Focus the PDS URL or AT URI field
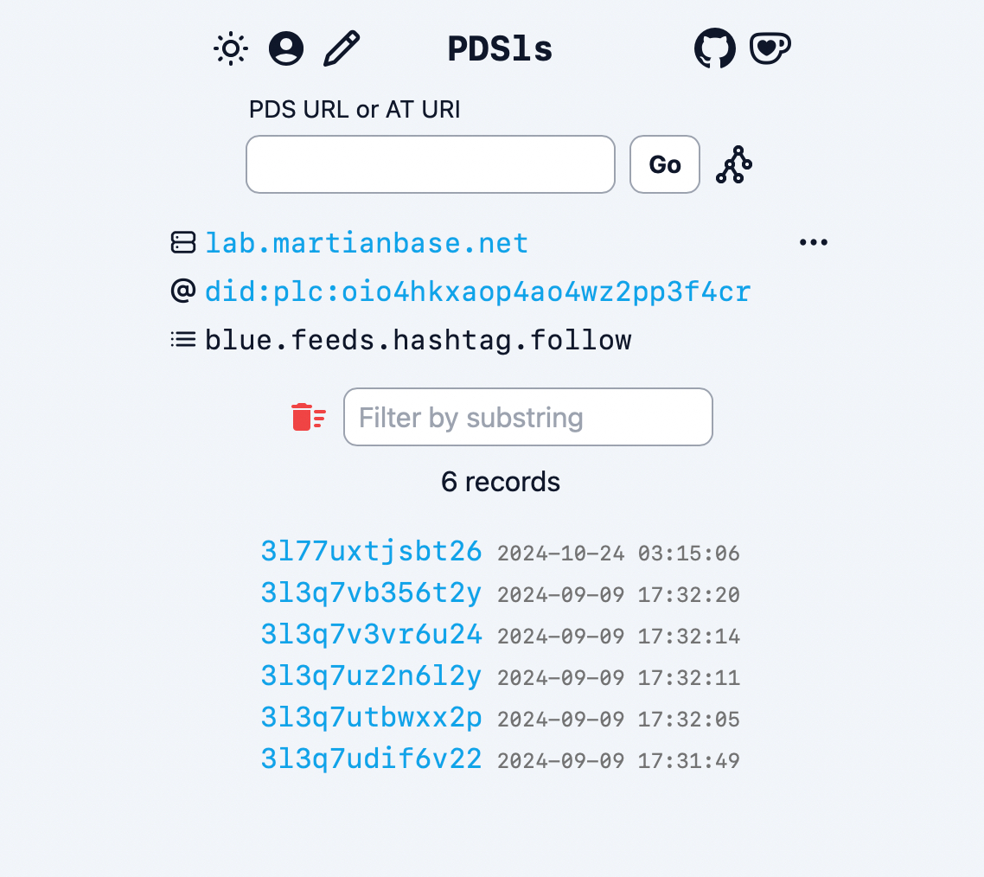The height and width of the screenshot is (877, 984). (x=431, y=164)
